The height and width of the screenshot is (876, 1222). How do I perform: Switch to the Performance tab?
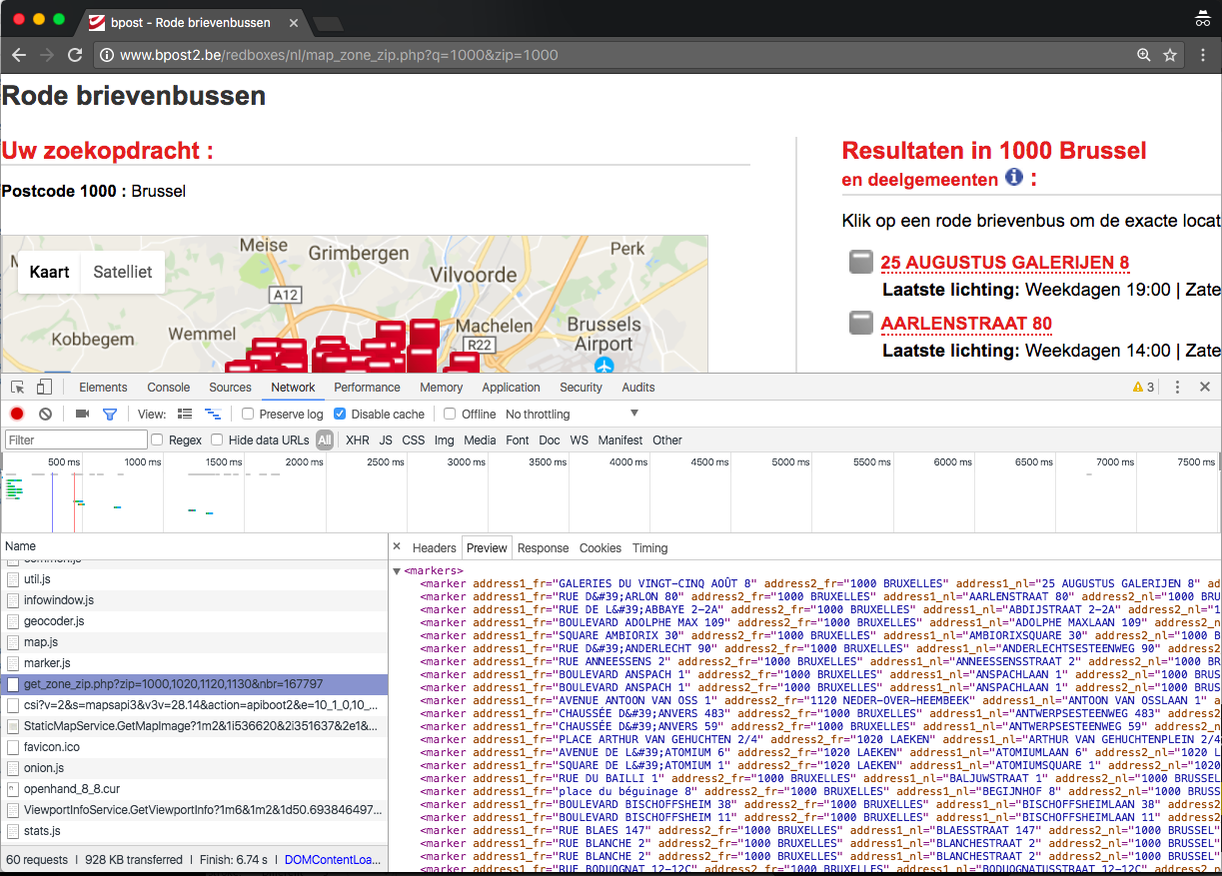click(x=368, y=388)
